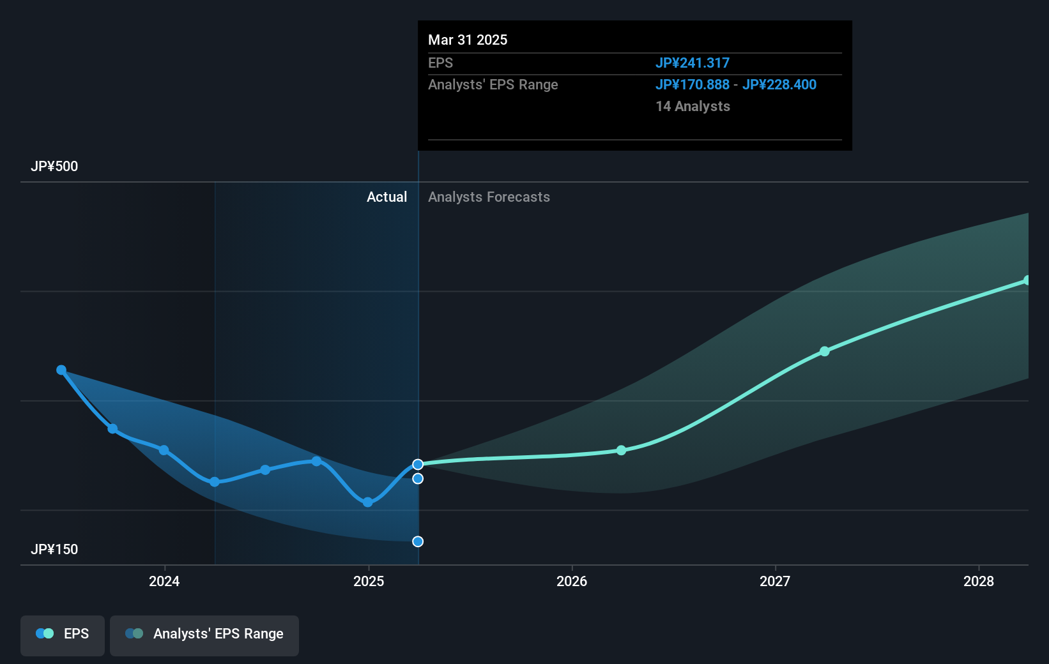Select the Mar 31 2025 actual EPS point

418,464
